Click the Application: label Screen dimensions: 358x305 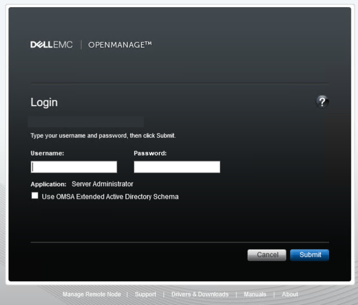48,184
